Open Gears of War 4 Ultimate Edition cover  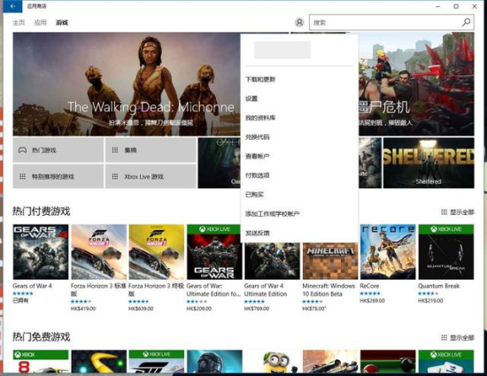pyautogui.click(x=273, y=261)
